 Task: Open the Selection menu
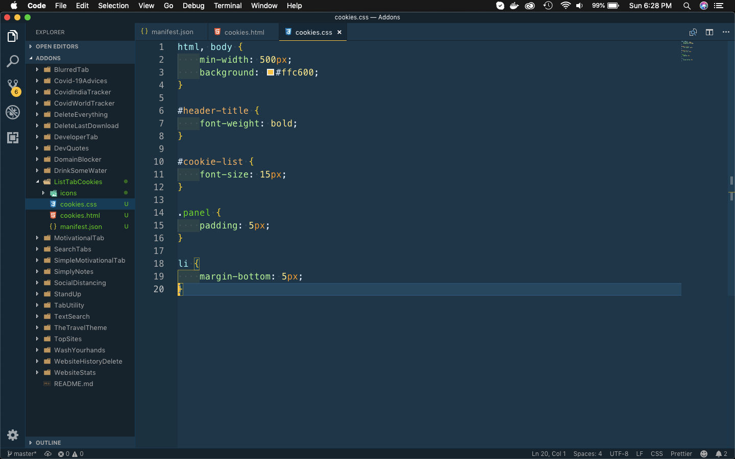pyautogui.click(x=113, y=6)
